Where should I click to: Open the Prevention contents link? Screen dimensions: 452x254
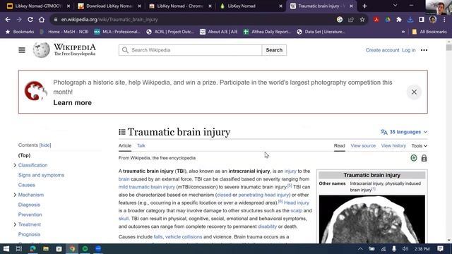pos(30,214)
